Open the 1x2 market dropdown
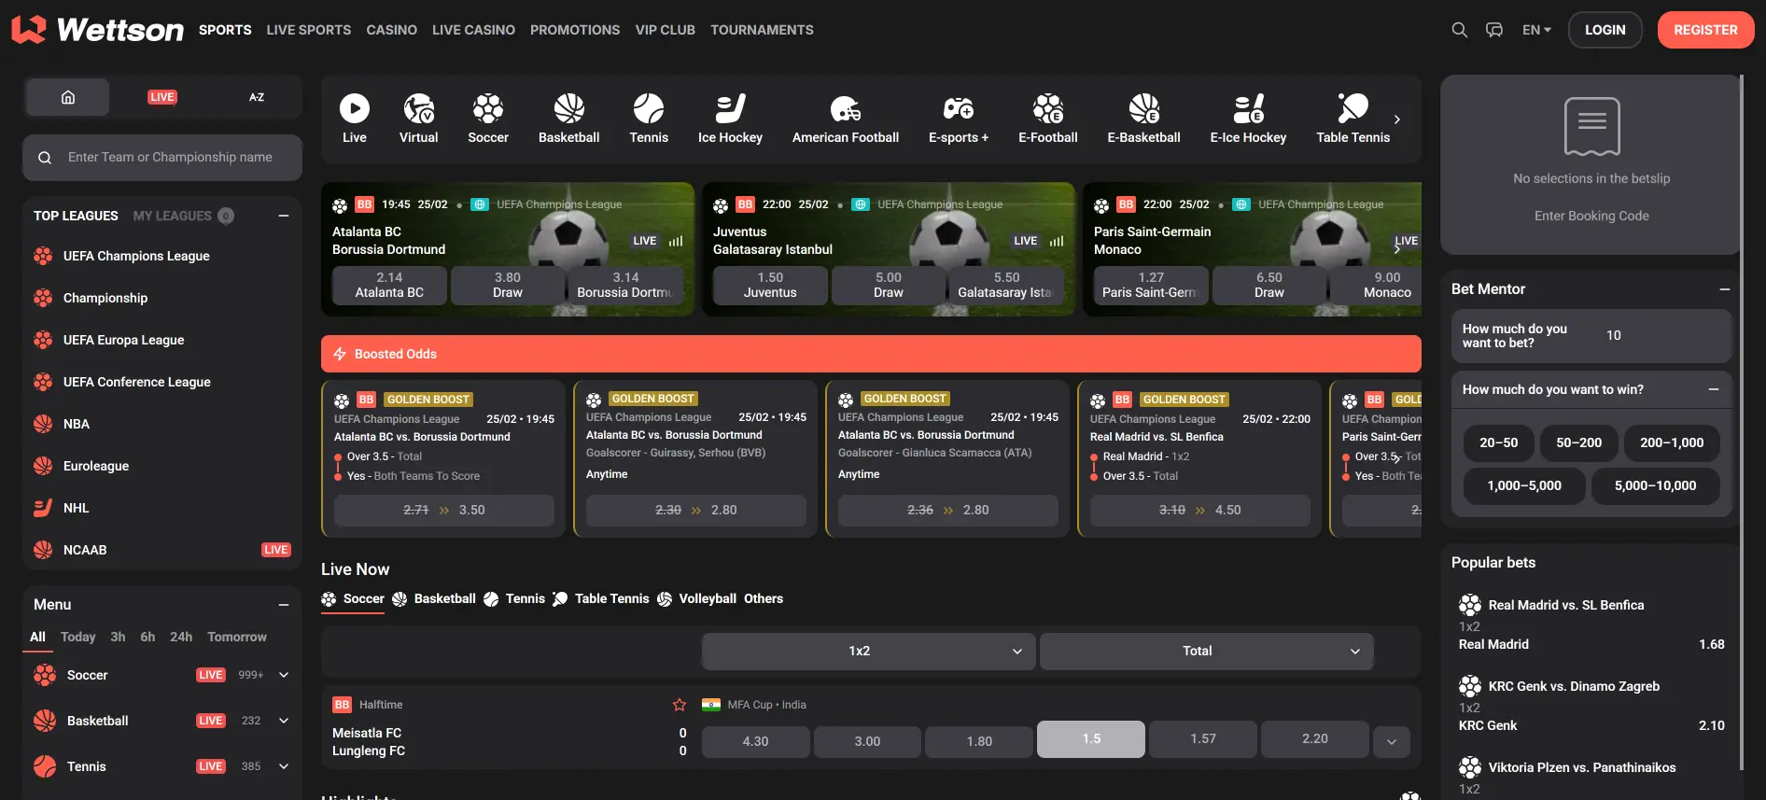1766x800 pixels. coord(868,651)
